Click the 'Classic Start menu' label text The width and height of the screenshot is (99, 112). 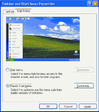pyautogui.click(x=21, y=86)
